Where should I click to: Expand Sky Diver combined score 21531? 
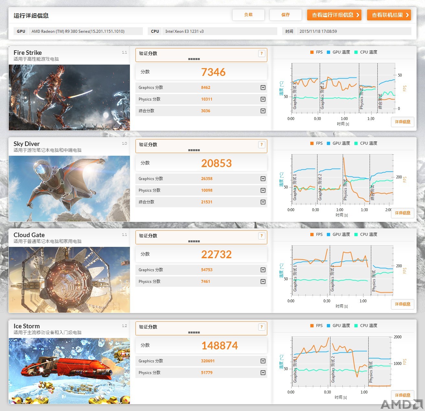tap(263, 202)
